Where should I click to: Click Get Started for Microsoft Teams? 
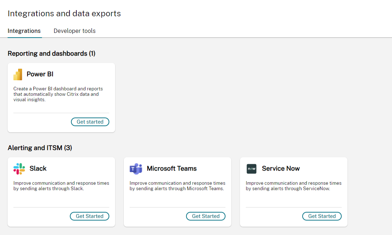tap(206, 216)
